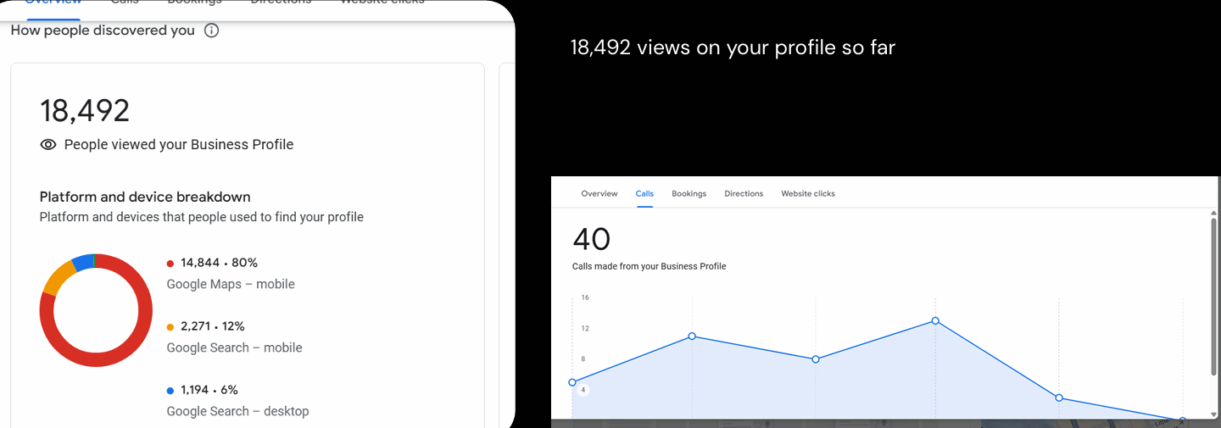Click the first data point on calls chart

[x=572, y=382]
